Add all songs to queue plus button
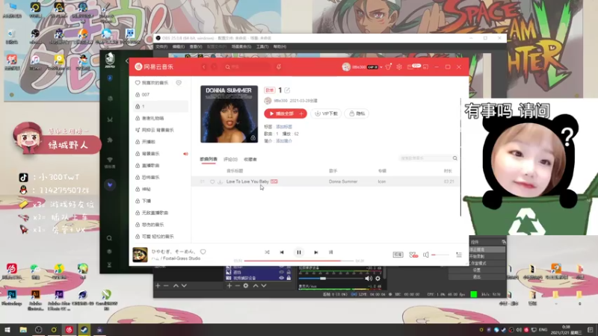The image size is (598, 336). (301, 113)
